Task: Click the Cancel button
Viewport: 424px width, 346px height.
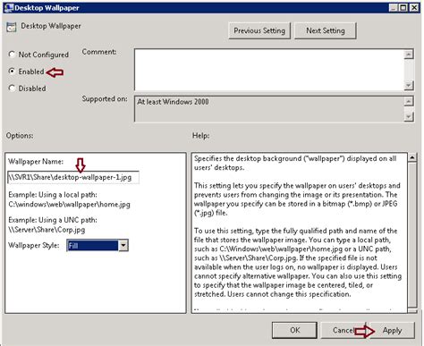Action: coord(343,330)
